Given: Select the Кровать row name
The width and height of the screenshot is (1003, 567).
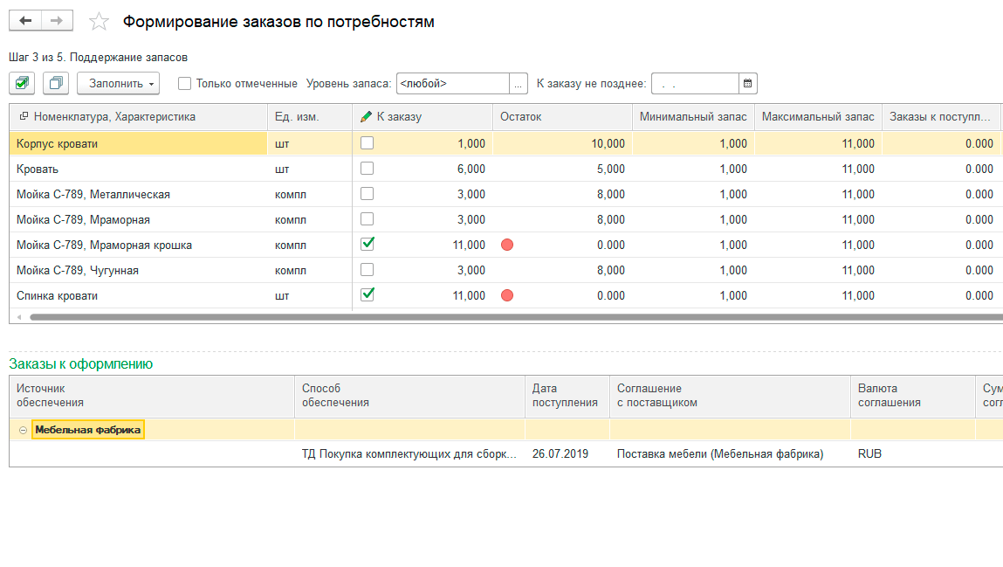Looking at the screenshot, I should (x=38, y=169).
